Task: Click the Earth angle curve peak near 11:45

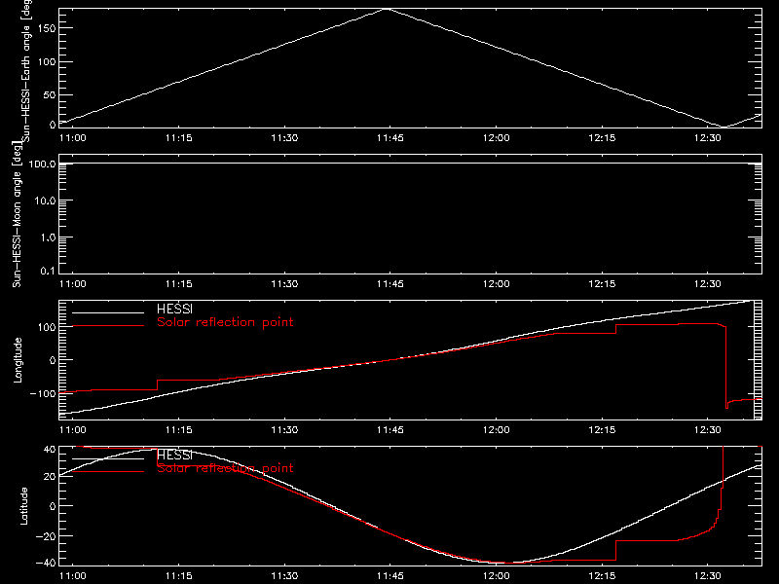Action: point(387,9)
